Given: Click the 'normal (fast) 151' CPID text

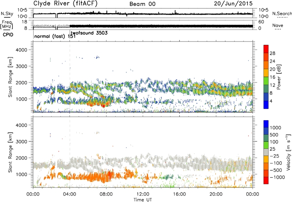Looking at the screenshot, I should pyautogui.click(x=55, y=36).
